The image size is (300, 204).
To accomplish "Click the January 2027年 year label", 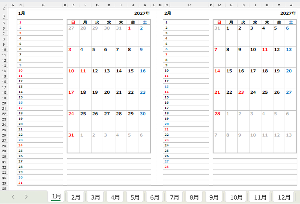I will click(142, 13).
